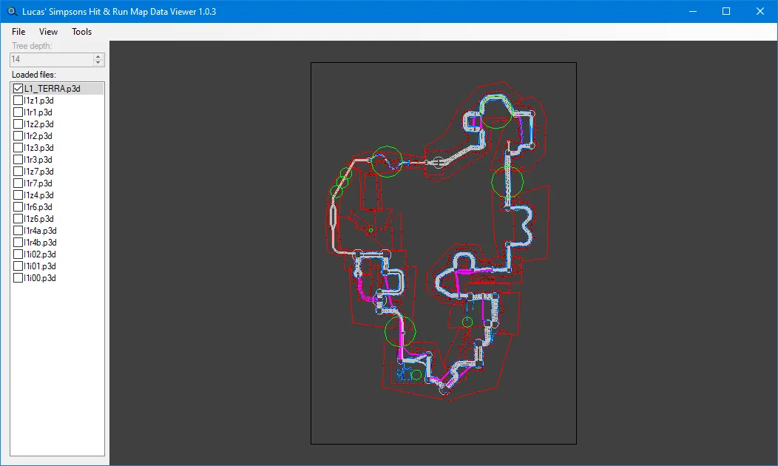Open the View menu
The width and height of the screenshot is (778, 466).
[x=48, y=32]
